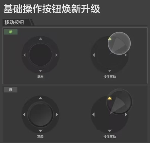Click the left arrow on old idle joystick

coord(24,114)
